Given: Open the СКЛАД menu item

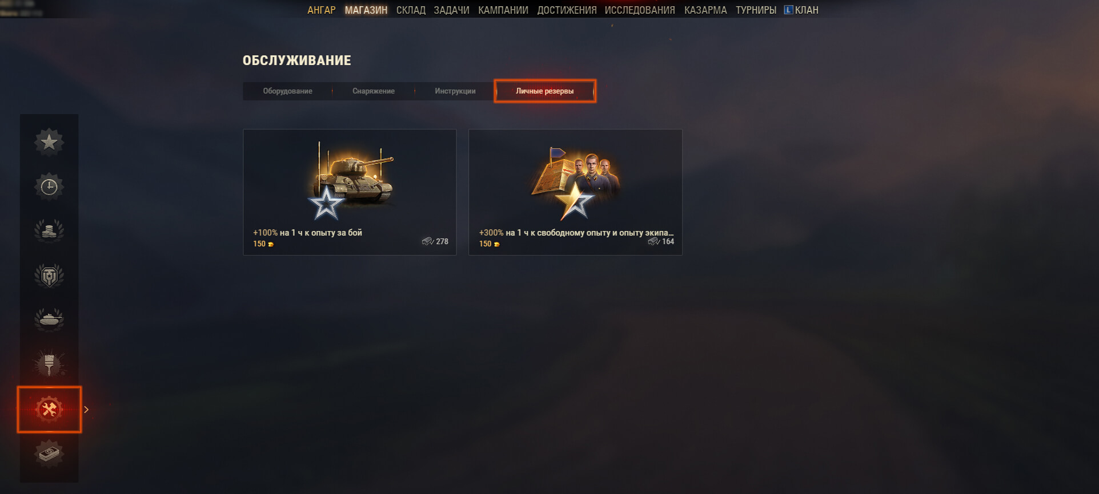Looking at the screenshot, I should [411, 10].
